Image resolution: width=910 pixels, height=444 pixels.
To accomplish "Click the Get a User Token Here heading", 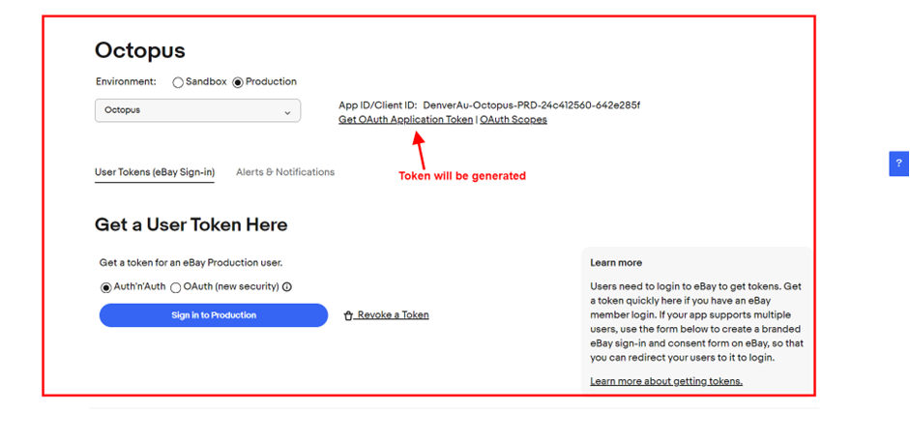I will (191, 224).
